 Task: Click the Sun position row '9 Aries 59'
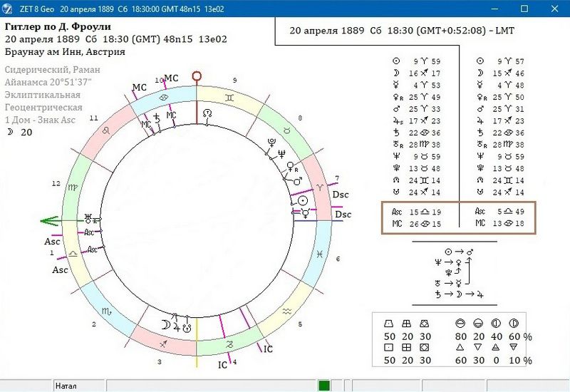click(417, 61)
